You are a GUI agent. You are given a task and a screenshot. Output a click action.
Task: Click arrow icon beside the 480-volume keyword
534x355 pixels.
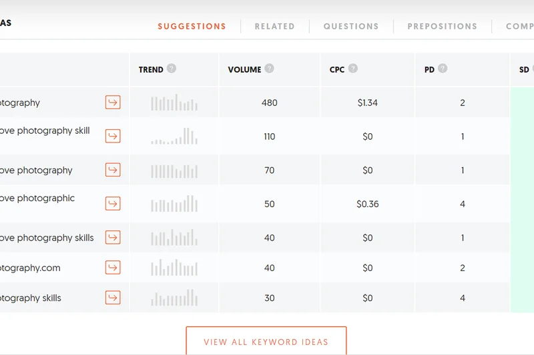(113, 103)
